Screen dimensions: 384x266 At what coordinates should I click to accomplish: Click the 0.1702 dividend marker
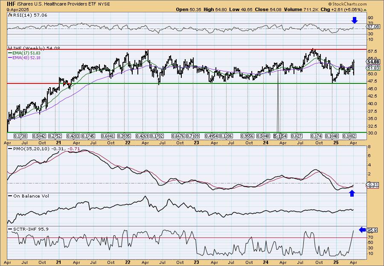(x=157, y=136)
